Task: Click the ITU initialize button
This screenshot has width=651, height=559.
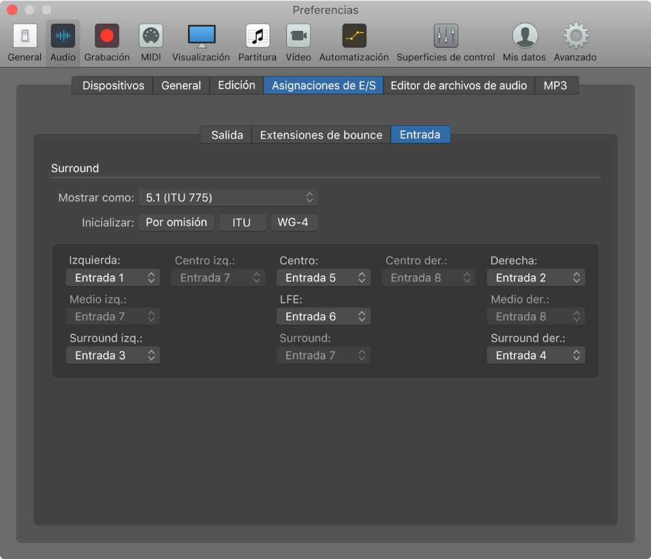Action: pos(242,223)
